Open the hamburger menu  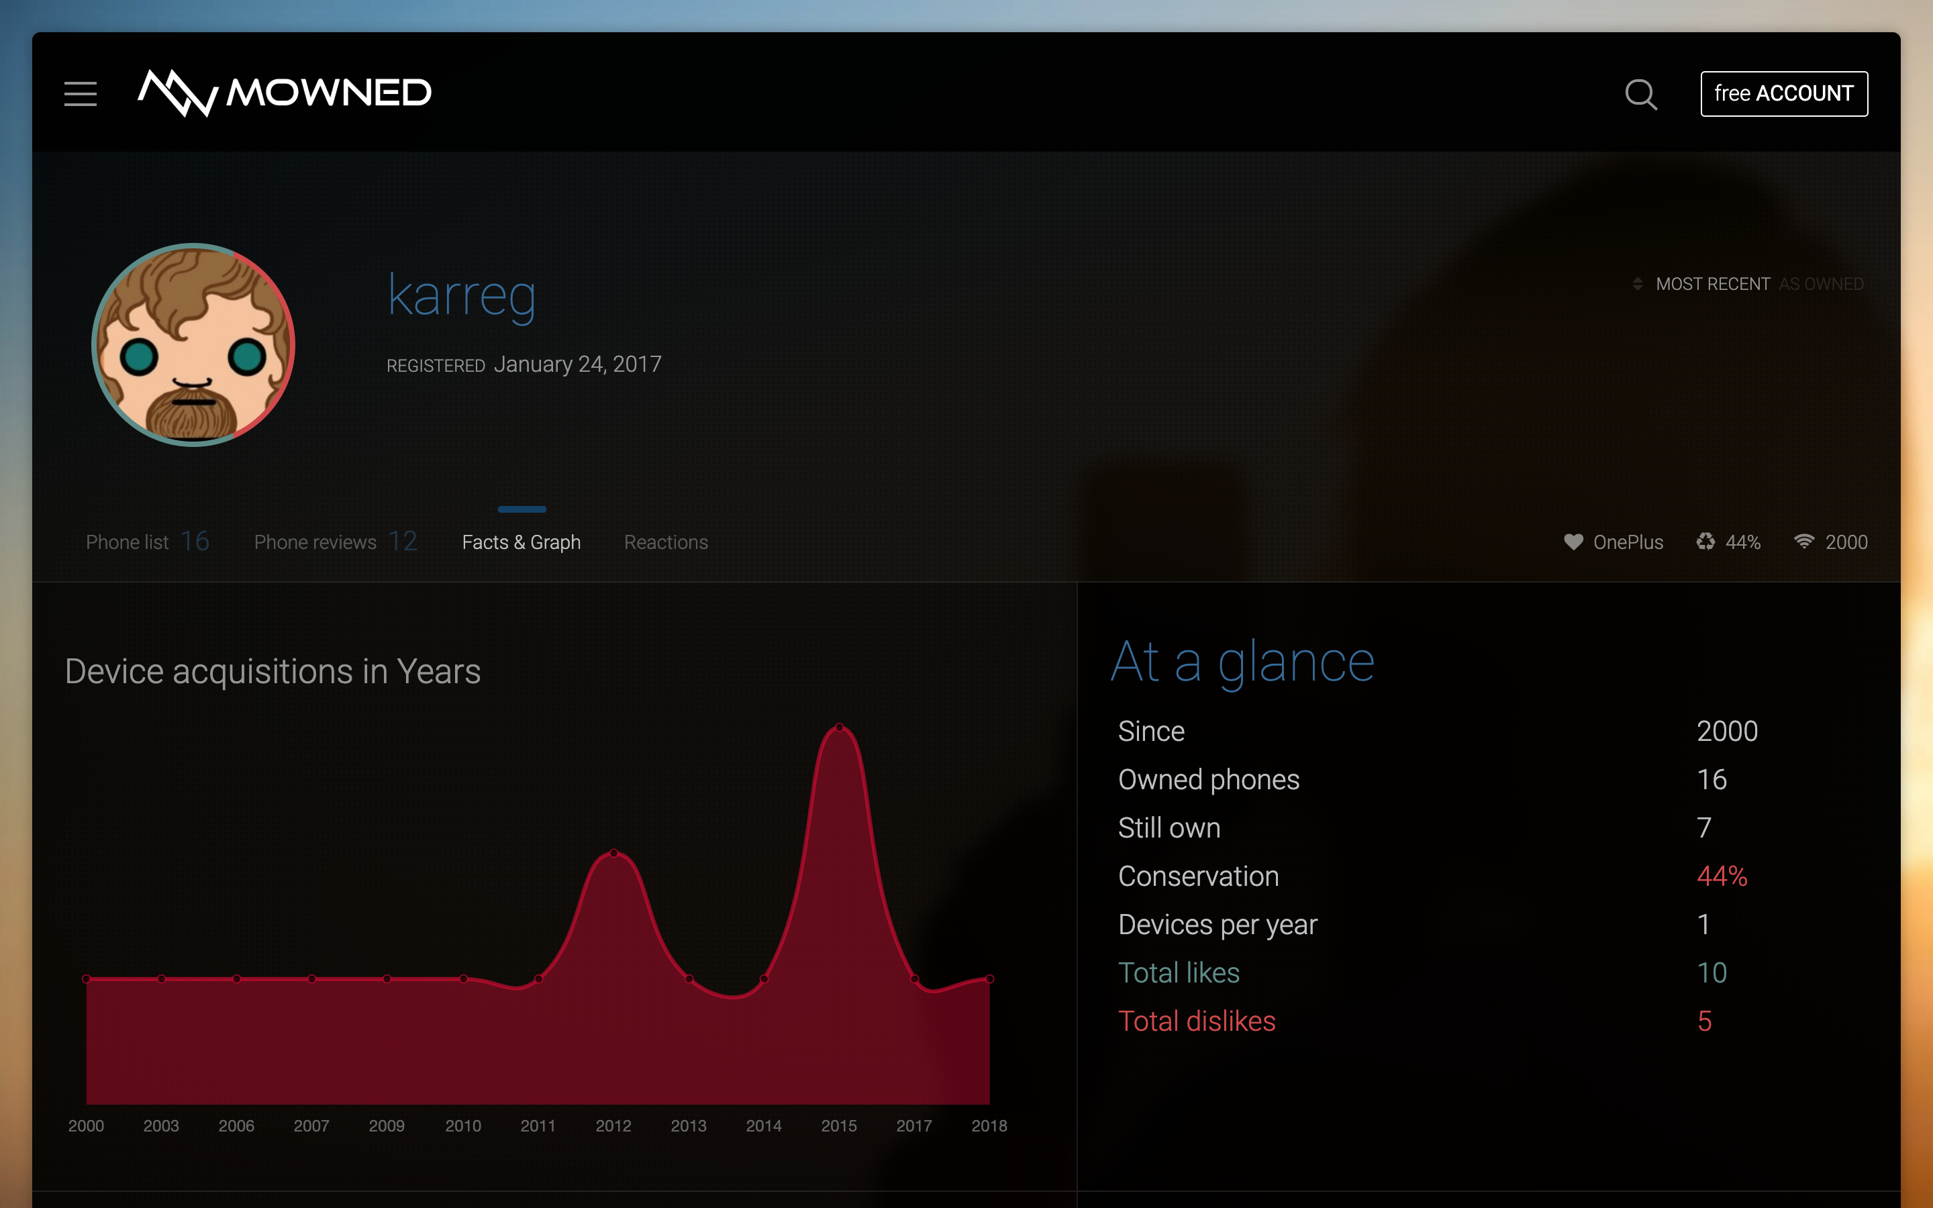81,93
